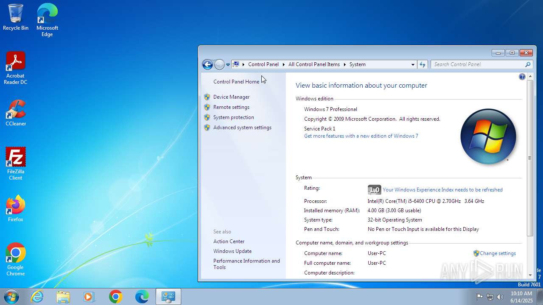Expand the arrow after All Control Panel Items
This screenshot has width=543, height=305.
point(345,64)
